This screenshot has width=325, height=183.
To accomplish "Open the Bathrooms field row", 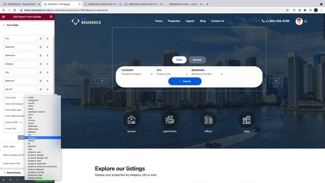I will pos(20,55).
